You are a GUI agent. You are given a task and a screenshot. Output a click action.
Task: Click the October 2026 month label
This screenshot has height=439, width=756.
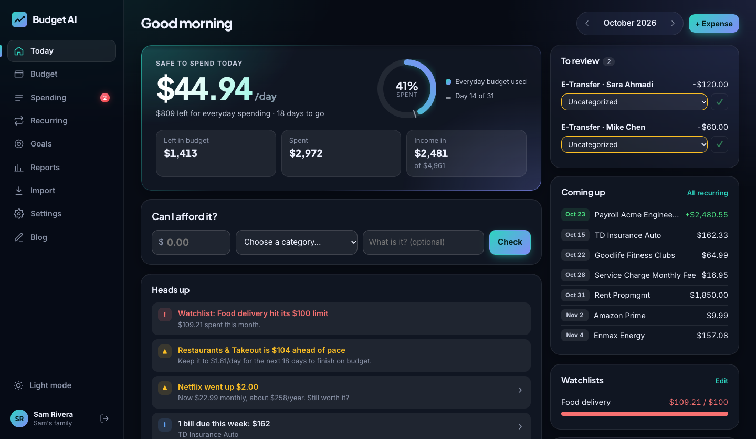[630, 23]
